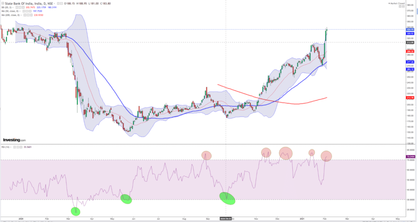The width and height of the screenshot is (418, 222).
Task: Collapse the State Bank Of India legend box
Action: pyautogui.click(x=2, y=3)
